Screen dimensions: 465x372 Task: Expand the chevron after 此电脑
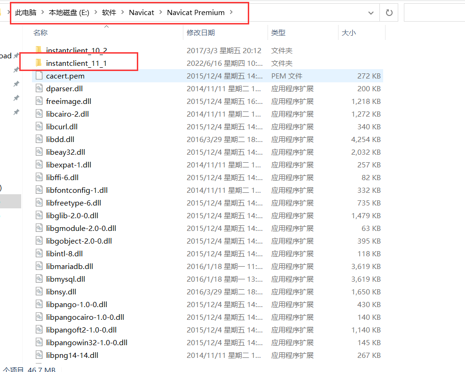pyautogui.click(x=42, y=12)
